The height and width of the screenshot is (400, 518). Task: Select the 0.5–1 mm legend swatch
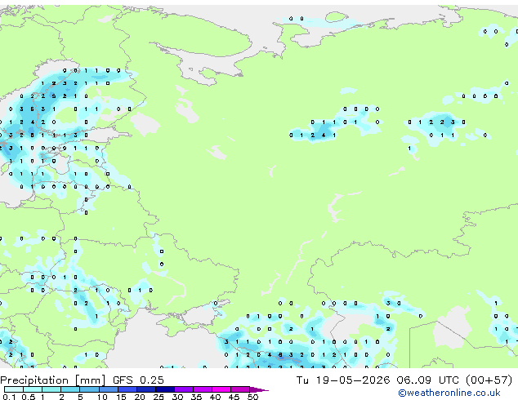tap(33, 389)
